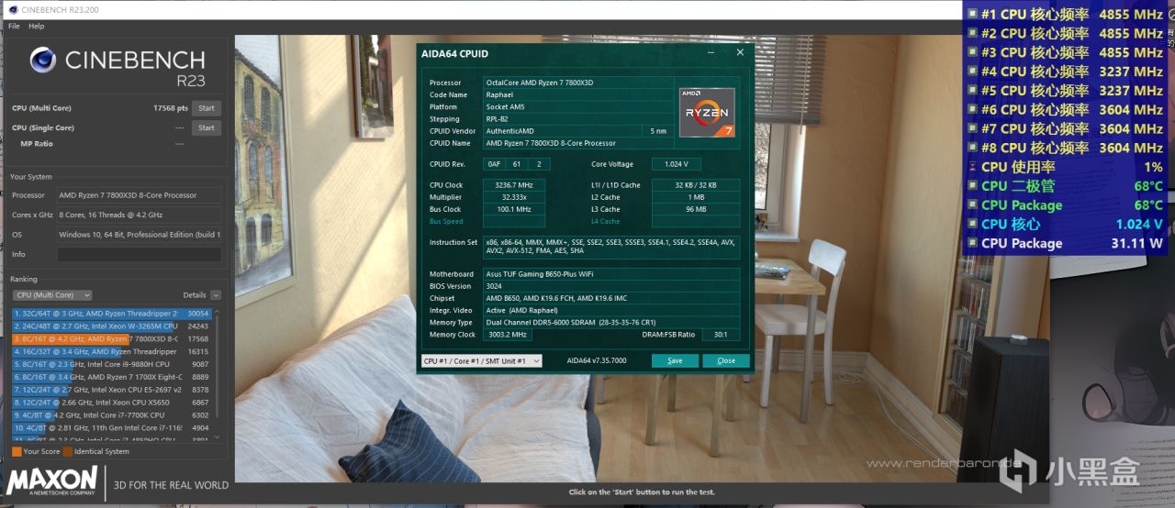The image size is (1175, 508).
Task: Click the L3 Cache value 96 MB
Action: point(696,209)
